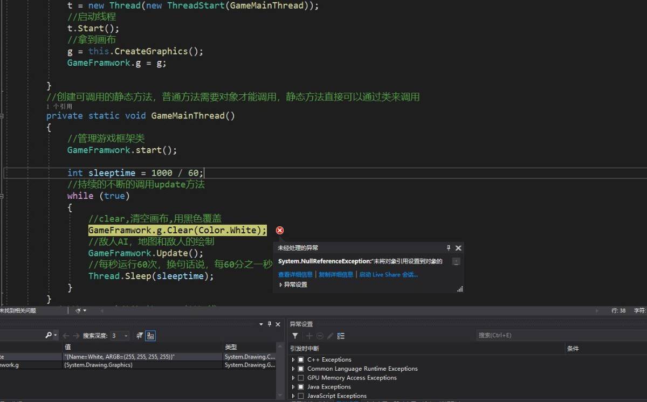Screen dimensions: 647x402
Task: Toggle the Java Exceptions checkbox
Action: pos(301,387)
